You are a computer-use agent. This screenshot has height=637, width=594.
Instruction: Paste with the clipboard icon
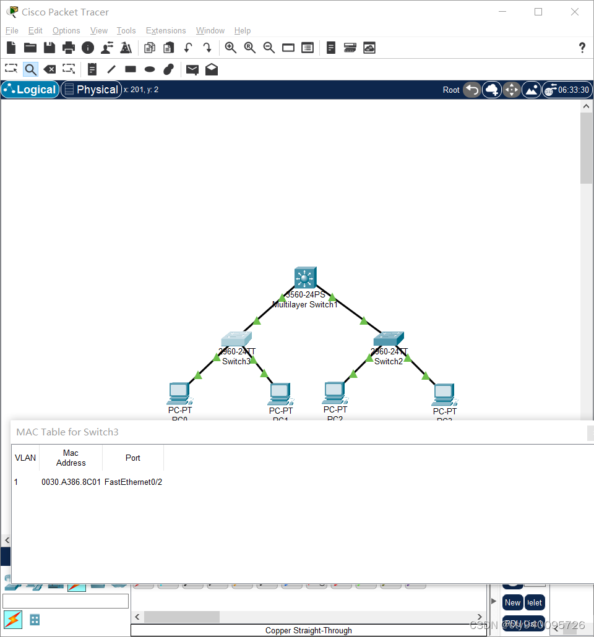coord(169,48)
